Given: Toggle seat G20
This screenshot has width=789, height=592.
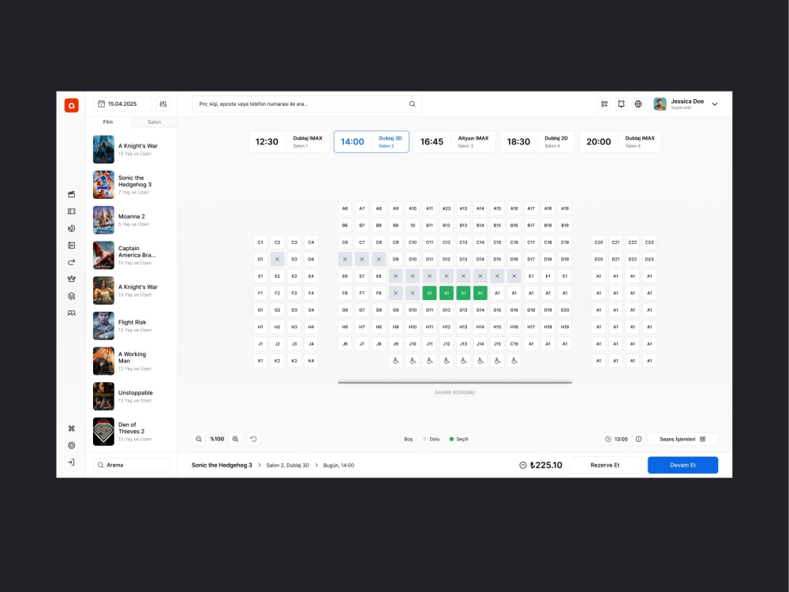Looking at the screenshot, I should 565,310.
